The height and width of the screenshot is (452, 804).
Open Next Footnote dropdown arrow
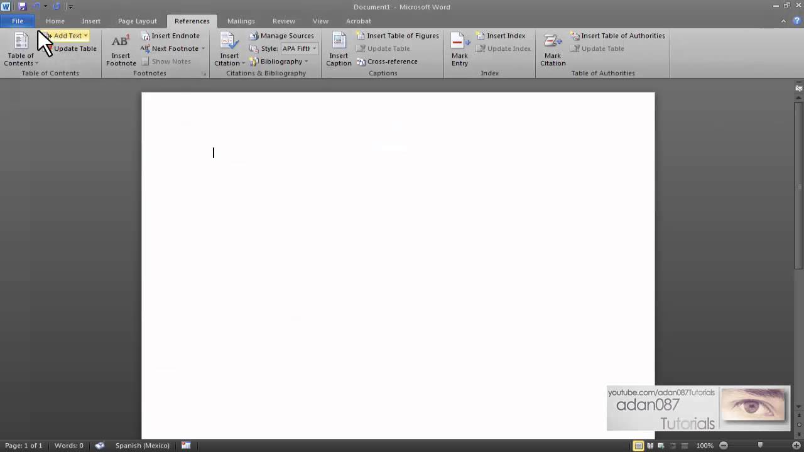click(203, 48)
